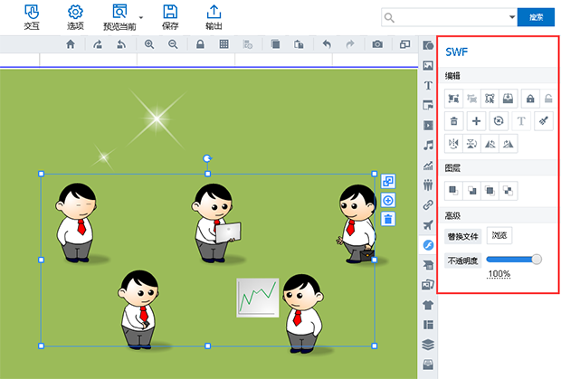Click the blue add button beside selection

pos(388,200)
